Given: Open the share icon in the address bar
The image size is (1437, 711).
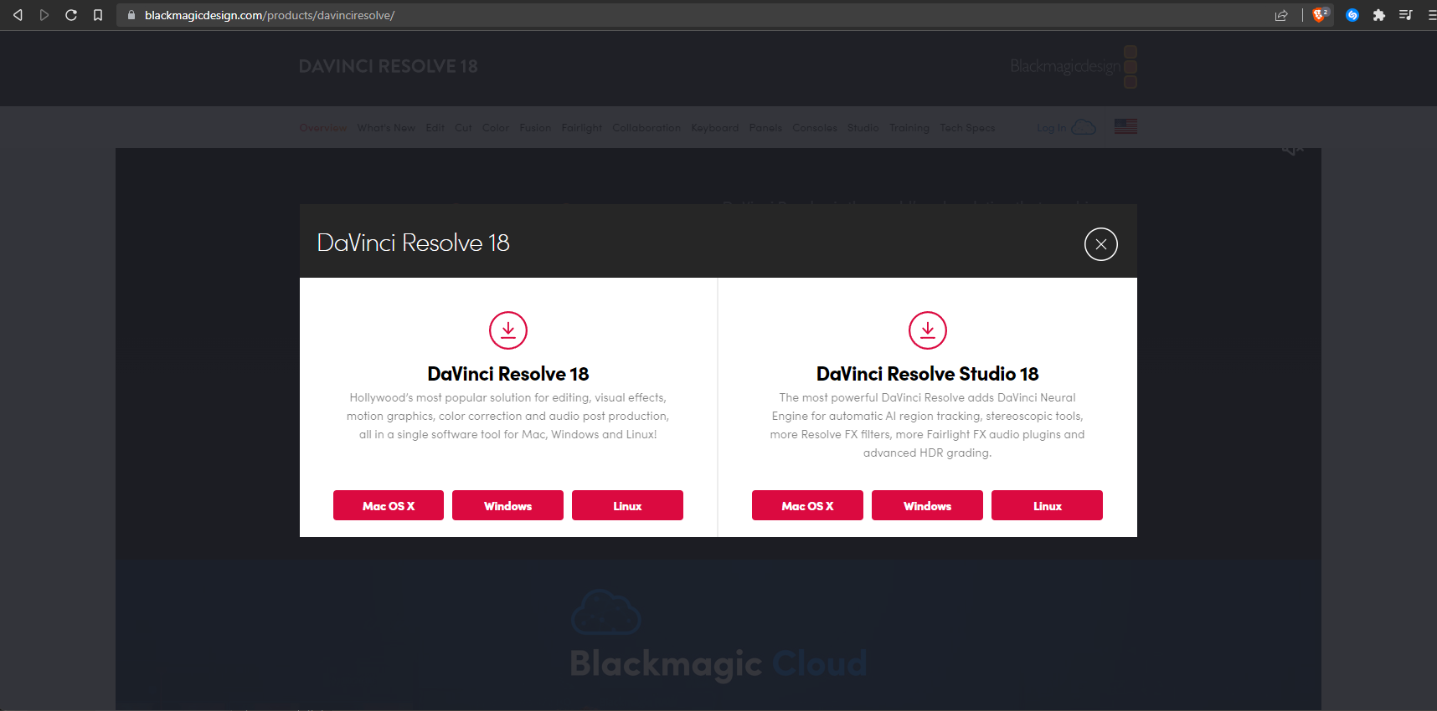Looking at the screenshot, I should tap(1281, 15).
